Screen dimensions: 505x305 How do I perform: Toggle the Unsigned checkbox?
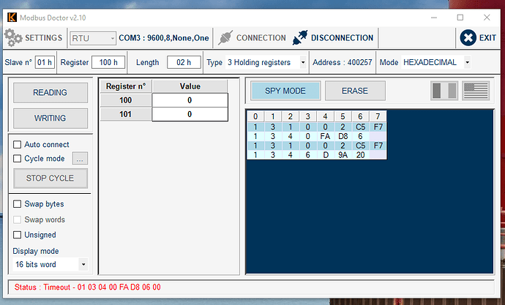coord(17,235)
